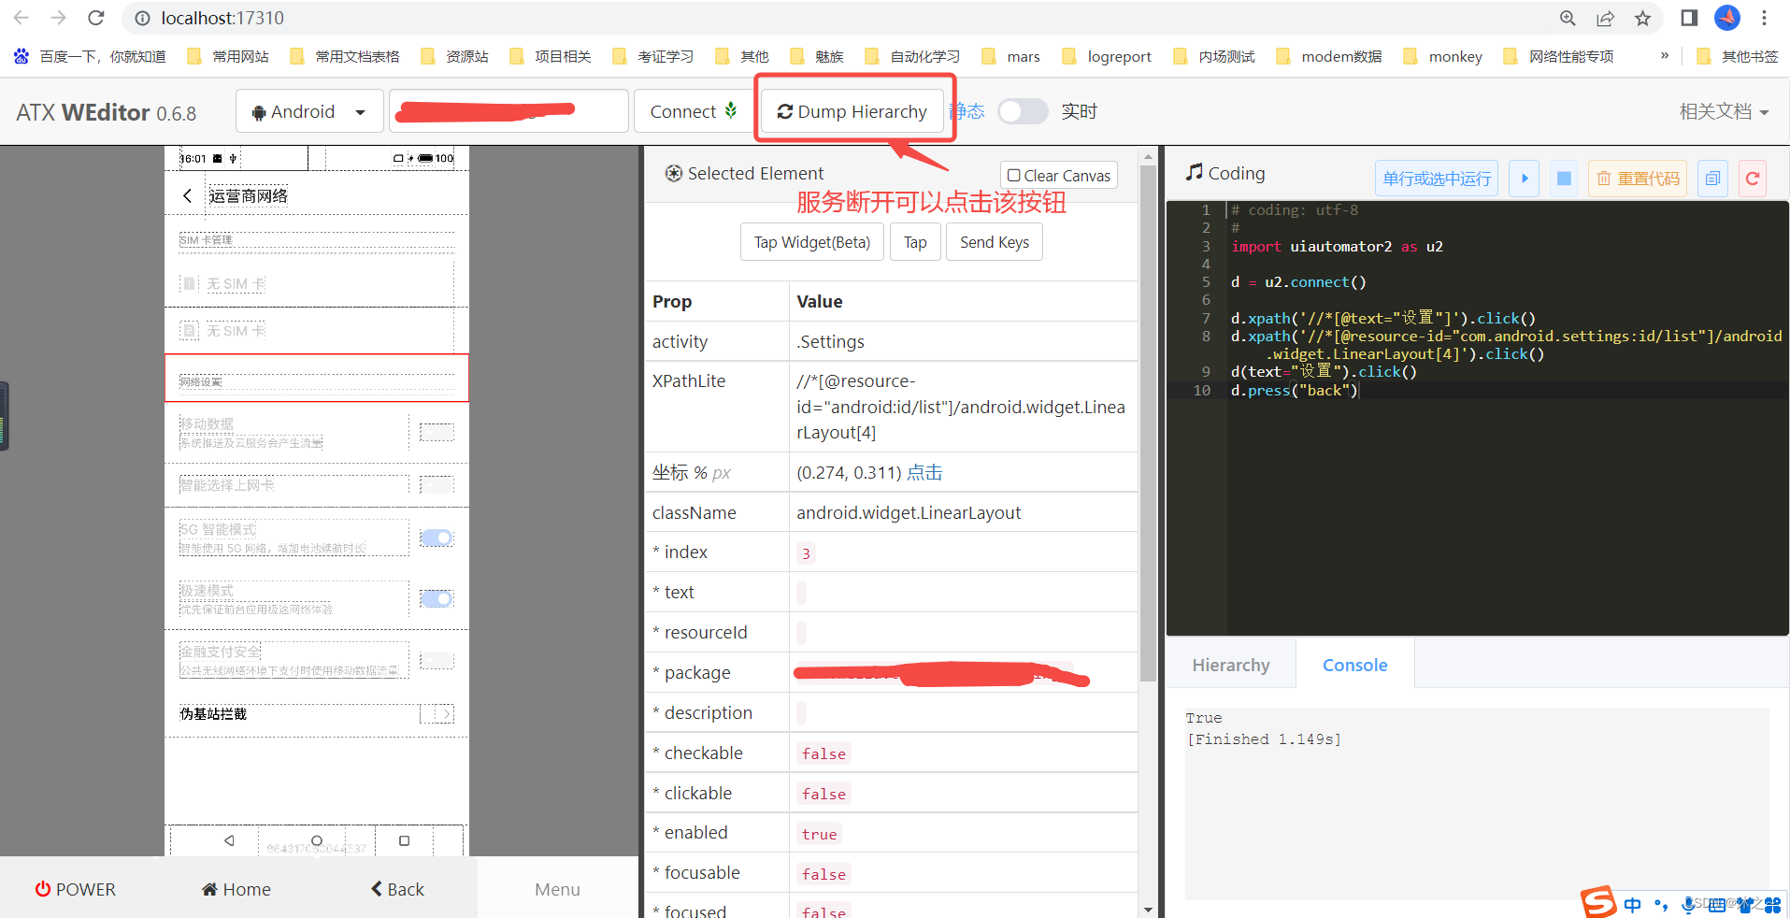1790x918 pixels.
Task: Stop code execution with the stop icon
Action: pos(1564,178)
